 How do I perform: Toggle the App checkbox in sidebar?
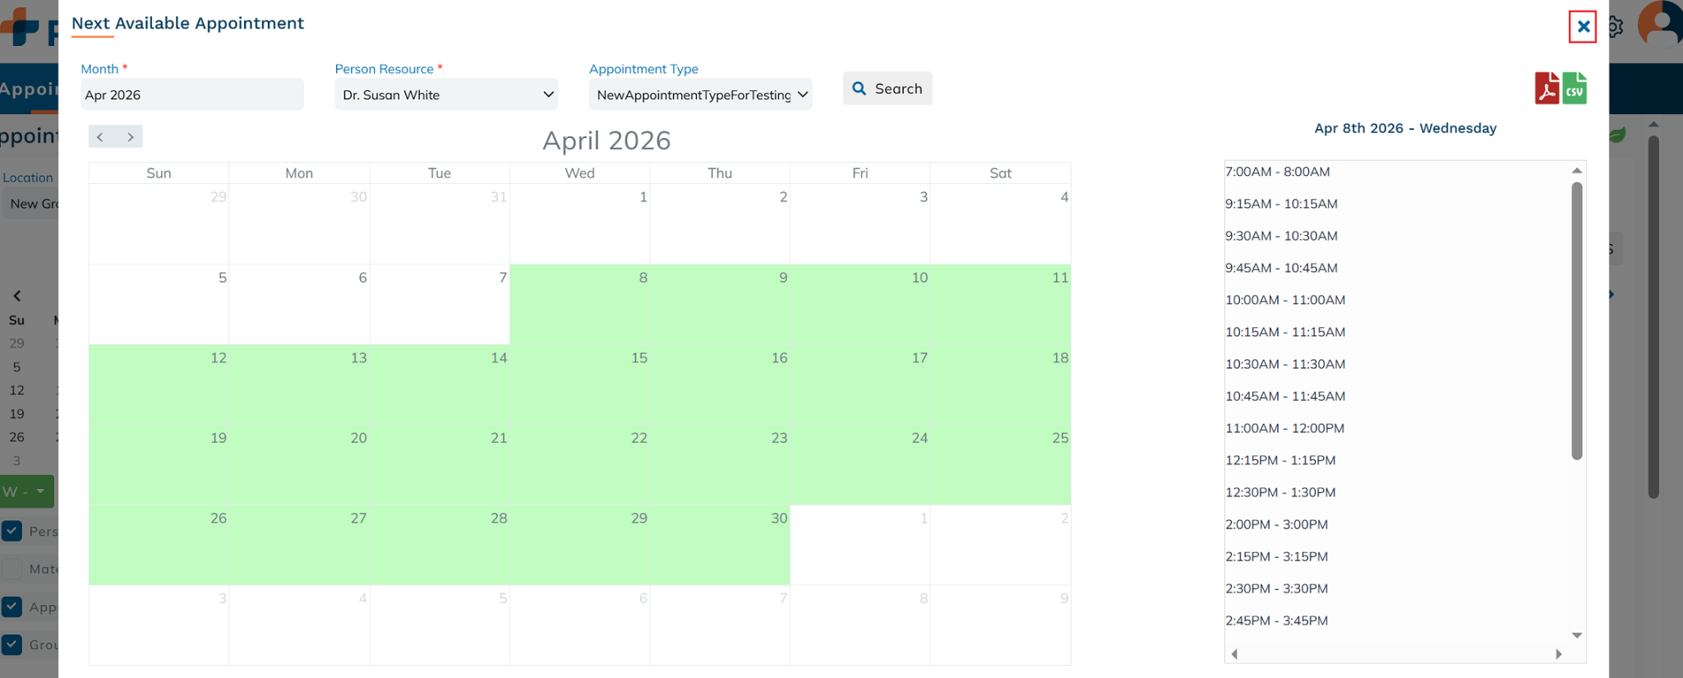coord(12,607)
